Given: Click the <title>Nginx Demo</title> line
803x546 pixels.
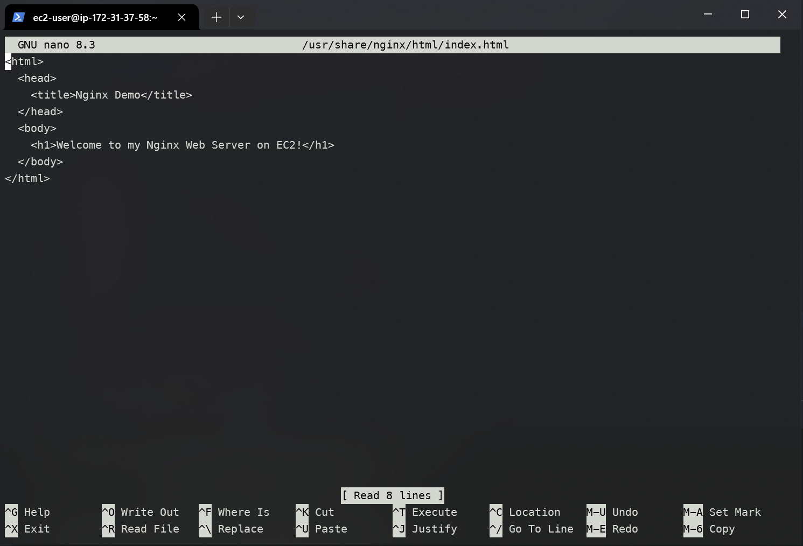Looking at the screenshot, I should click(x=111, y=95).
